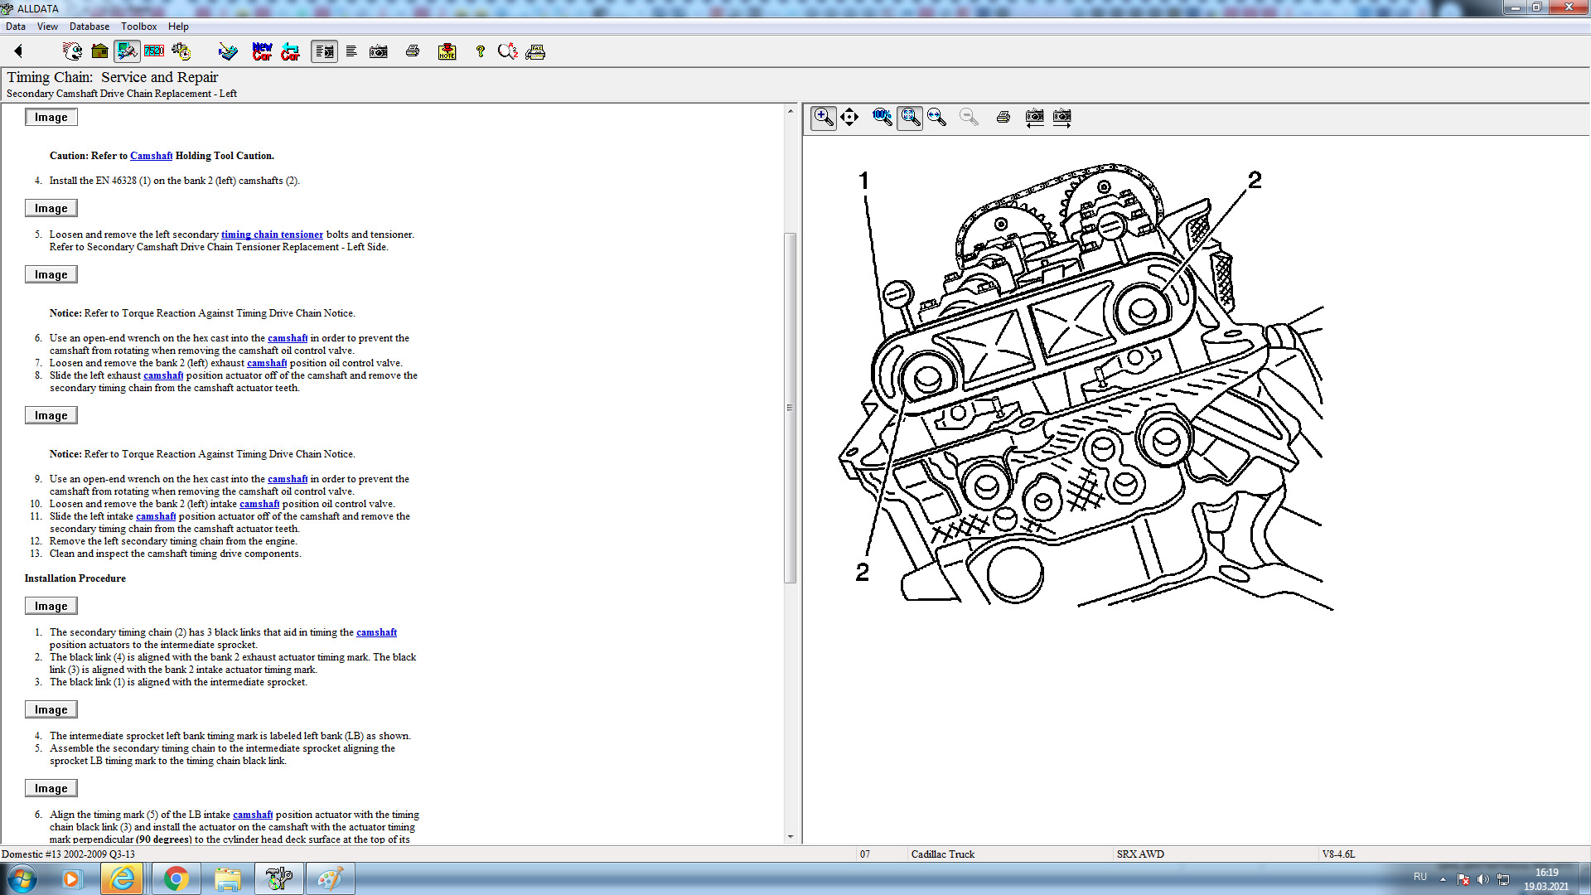The height and width of the screenshot is (895, 1591).
Task: Open the Toolbox menu
Action: pos(138,27)
